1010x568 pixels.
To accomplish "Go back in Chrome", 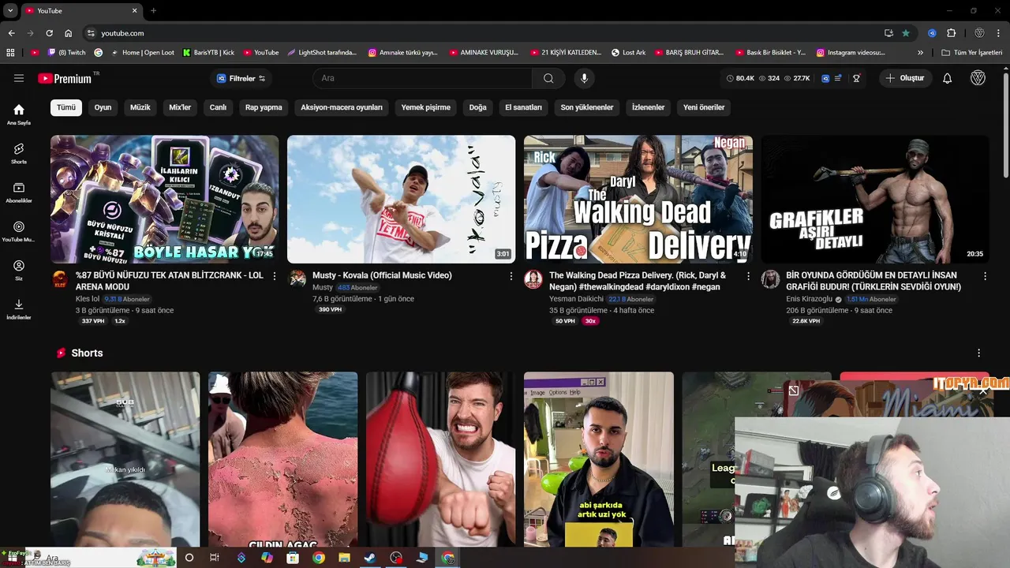I will click(x=11, y=33).
